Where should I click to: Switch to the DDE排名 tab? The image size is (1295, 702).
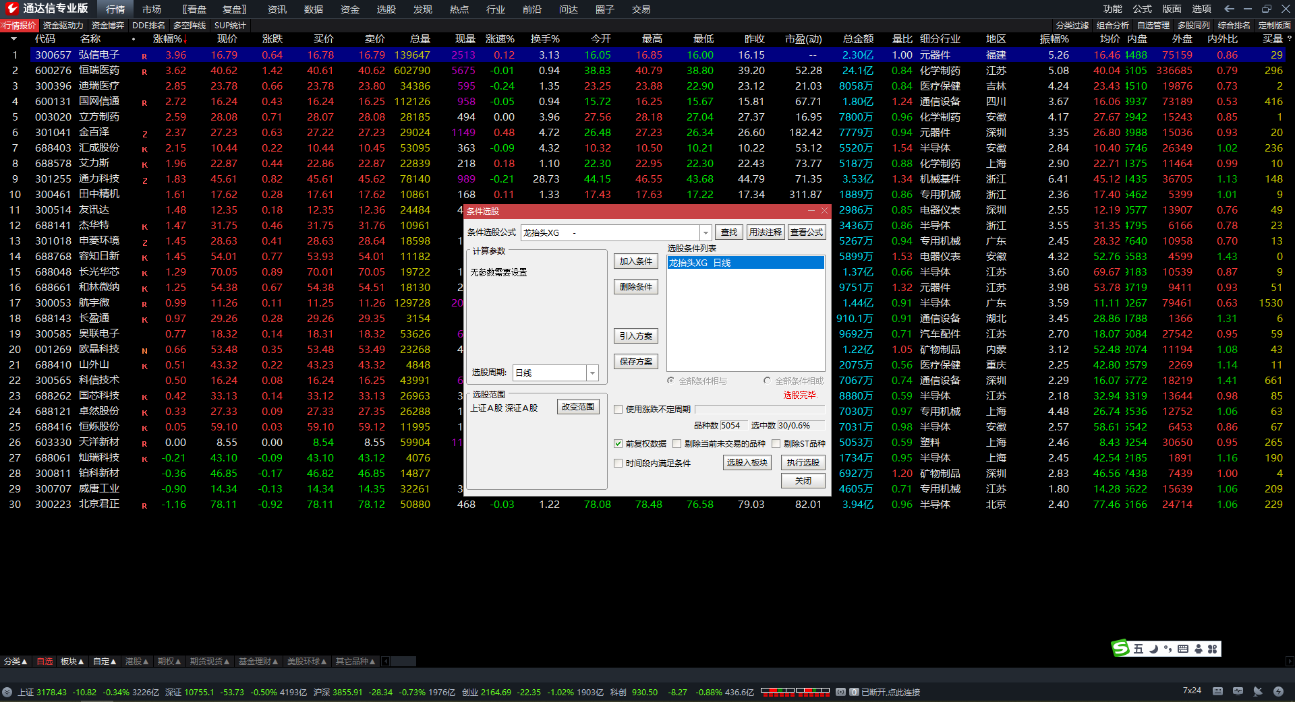[x=148, y=25]
